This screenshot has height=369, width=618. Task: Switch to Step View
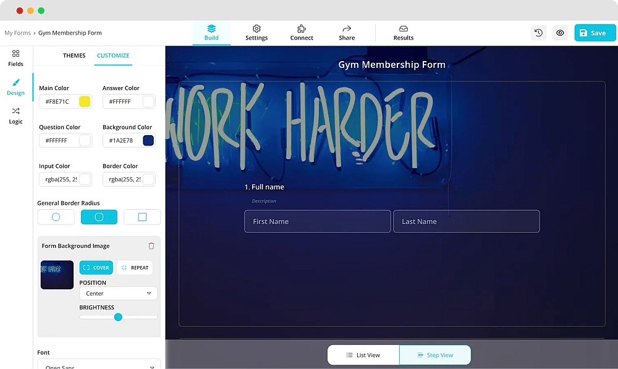[435, 355]
